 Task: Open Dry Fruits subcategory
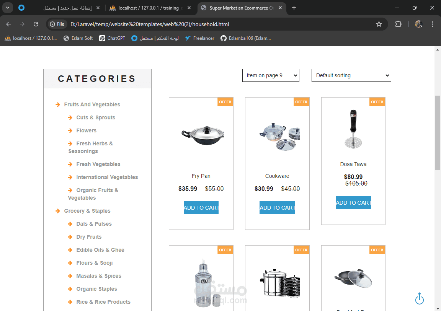[89, 237]
